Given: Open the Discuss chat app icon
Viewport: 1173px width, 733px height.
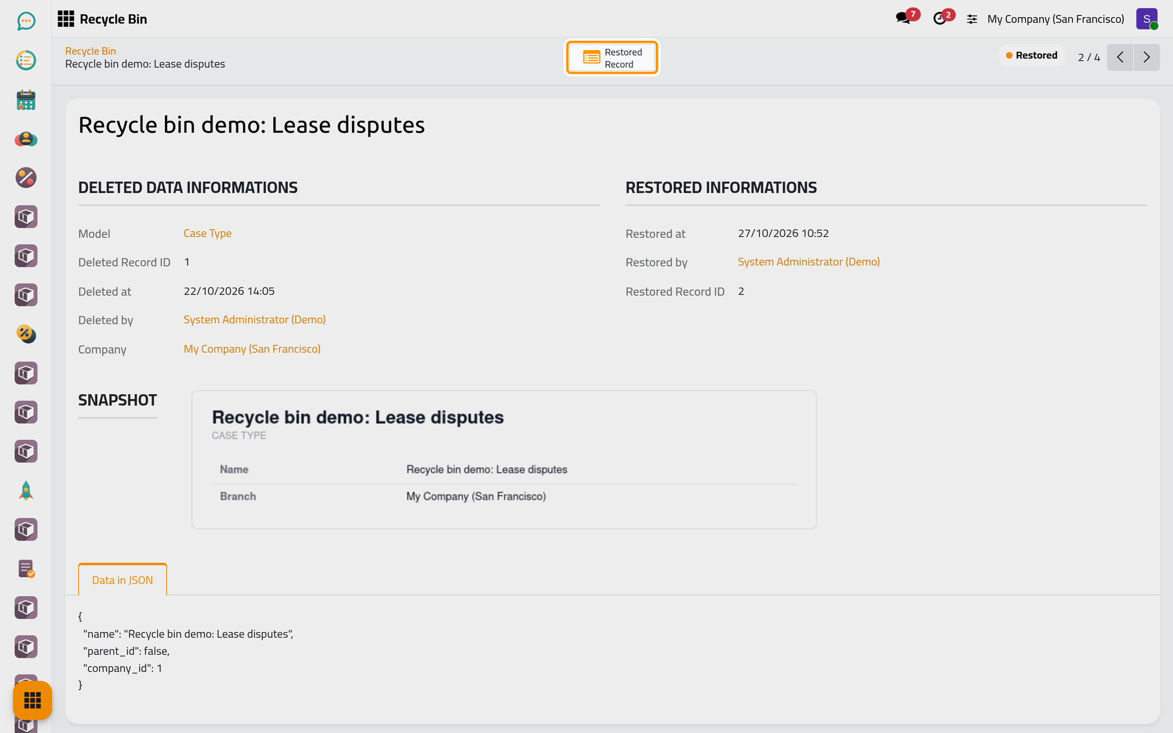Looking at the screenshot, I should point(26,21).
